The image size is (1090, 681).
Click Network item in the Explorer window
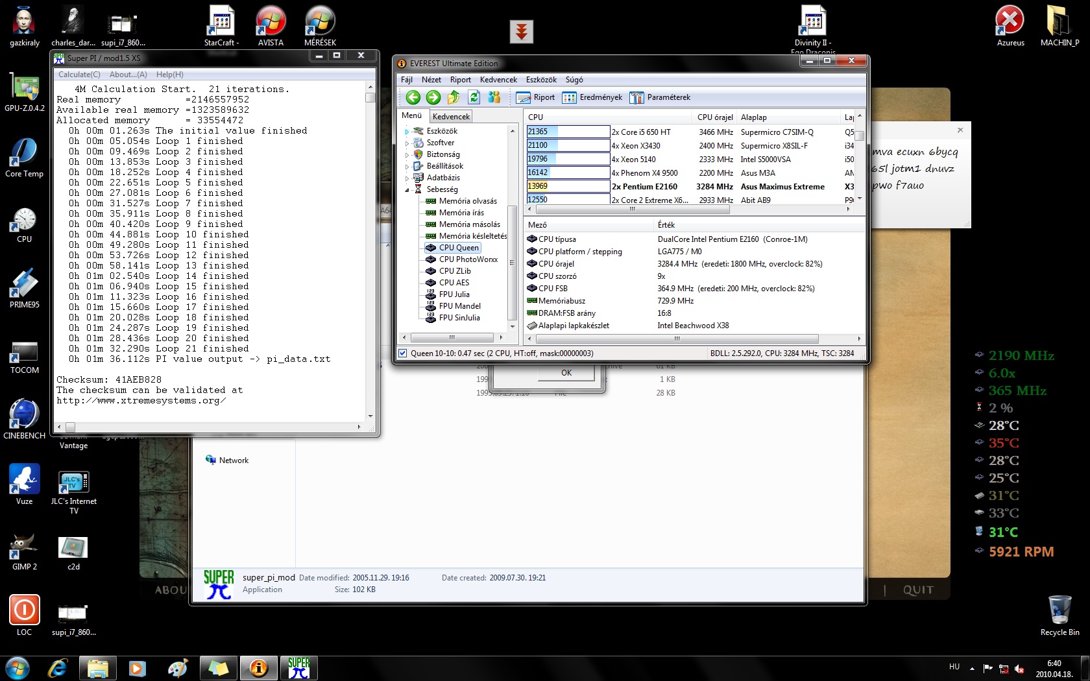(227, 460)
